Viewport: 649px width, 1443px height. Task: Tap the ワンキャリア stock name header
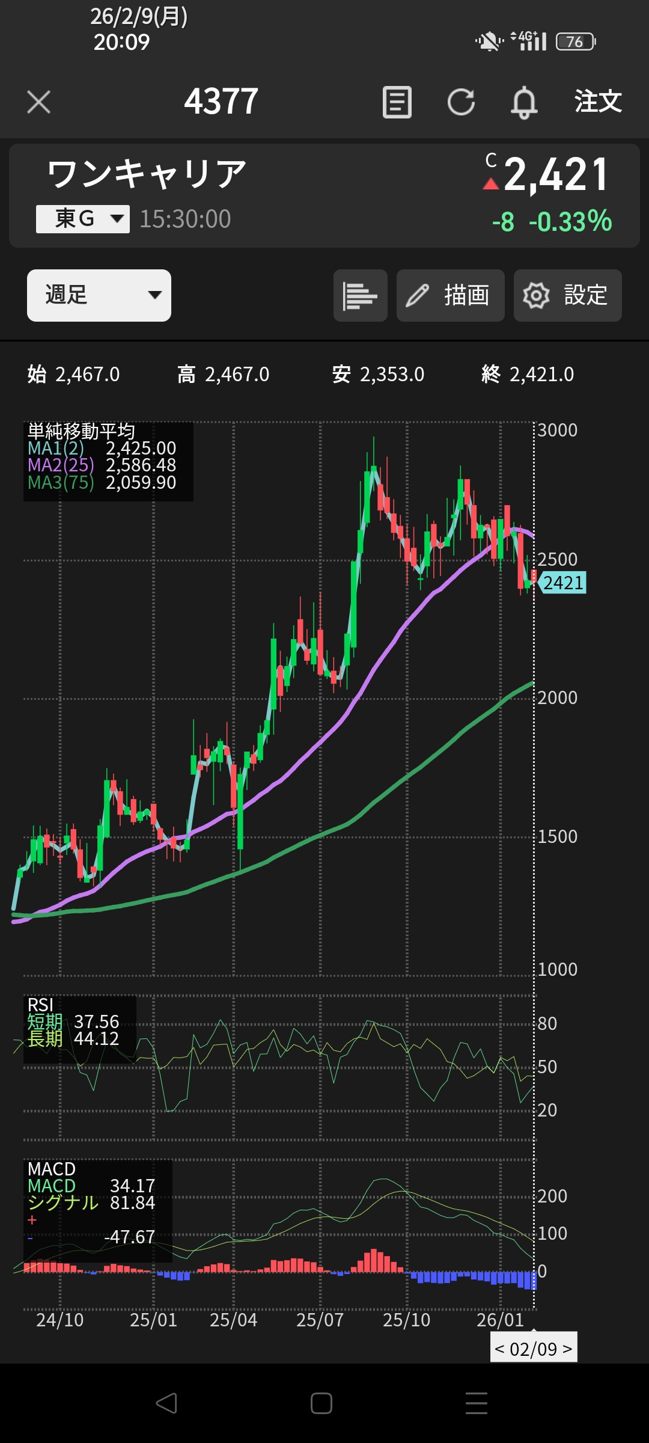tap(147, 174)
